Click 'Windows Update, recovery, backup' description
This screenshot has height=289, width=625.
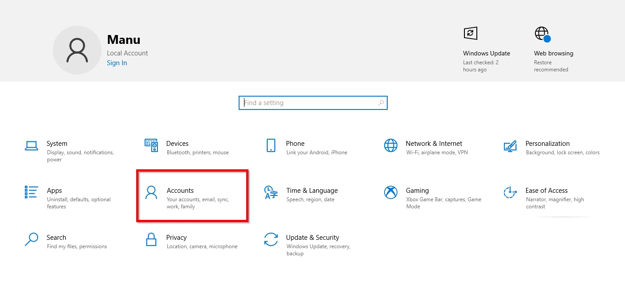click(318, 250)
